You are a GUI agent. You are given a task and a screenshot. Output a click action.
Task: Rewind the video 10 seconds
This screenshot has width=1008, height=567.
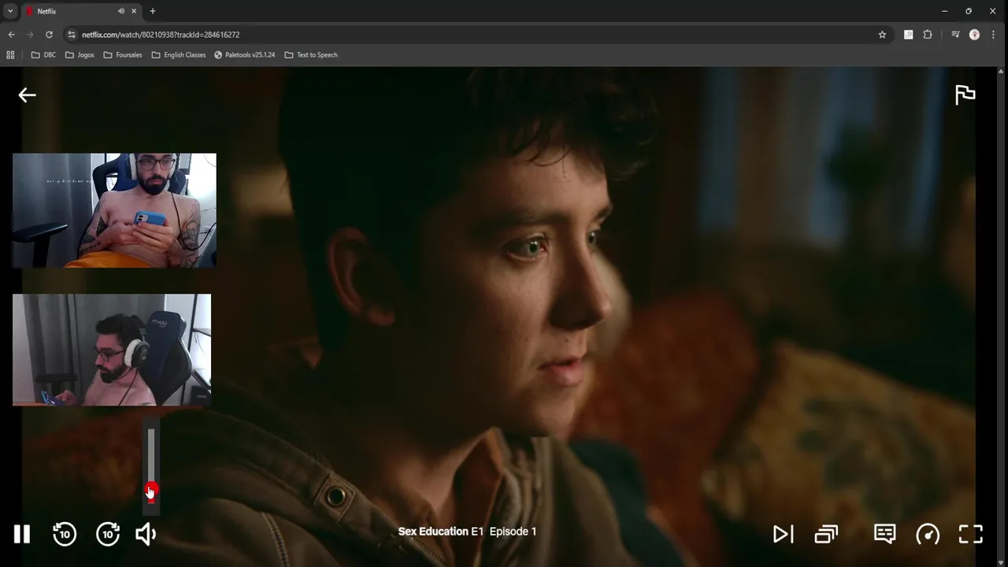(x=65, y=534)
